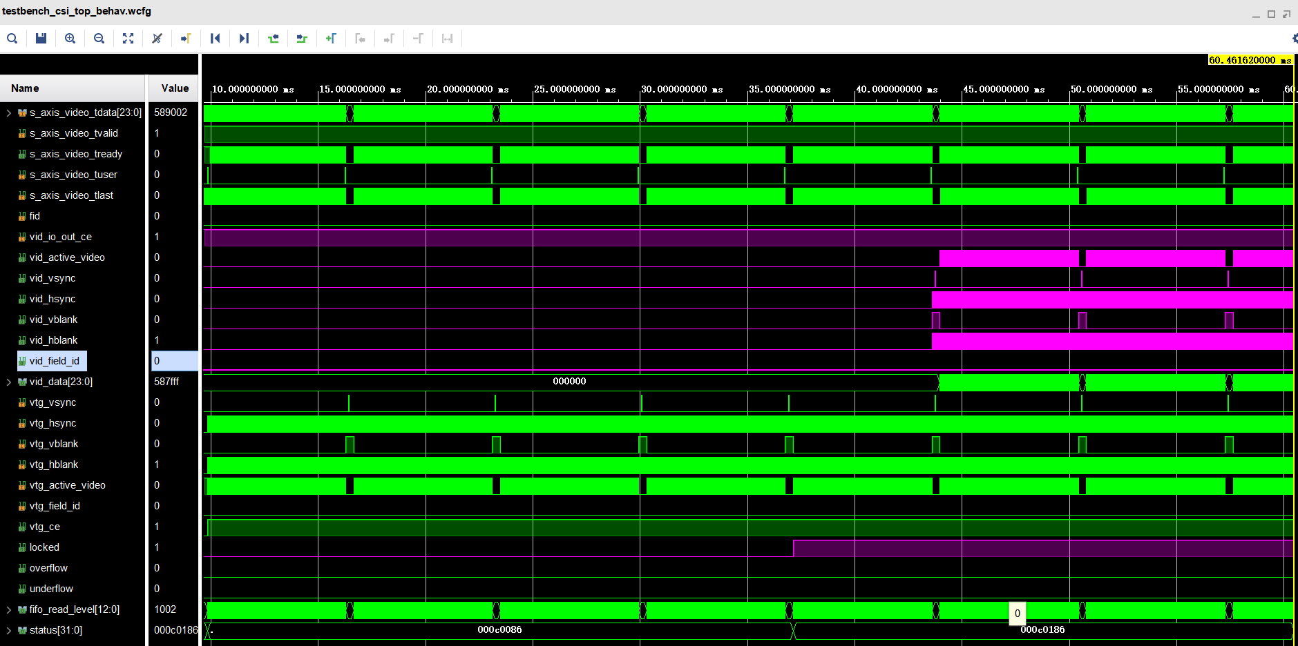This screenshot has width=1298, height=646.
Task: Click the Value column header
Action: (173, 88)
